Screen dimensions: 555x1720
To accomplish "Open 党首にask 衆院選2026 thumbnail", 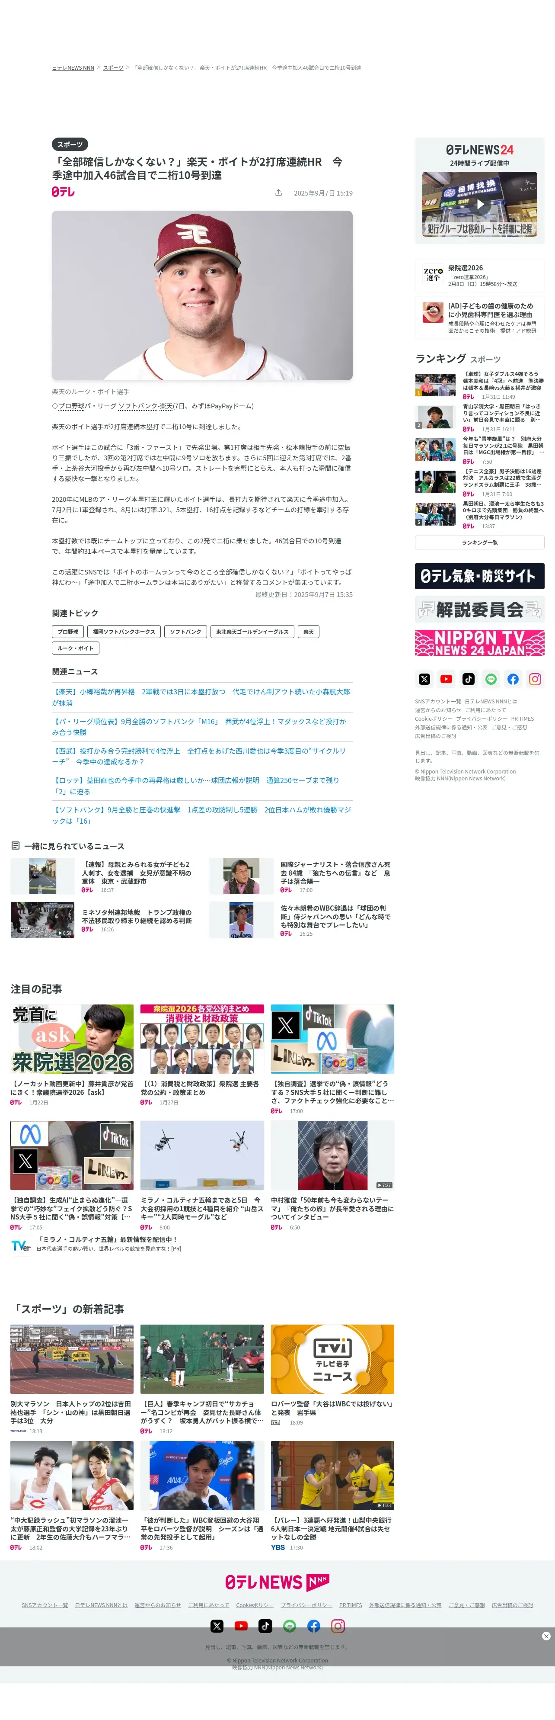I will (x=72, y=1039).
